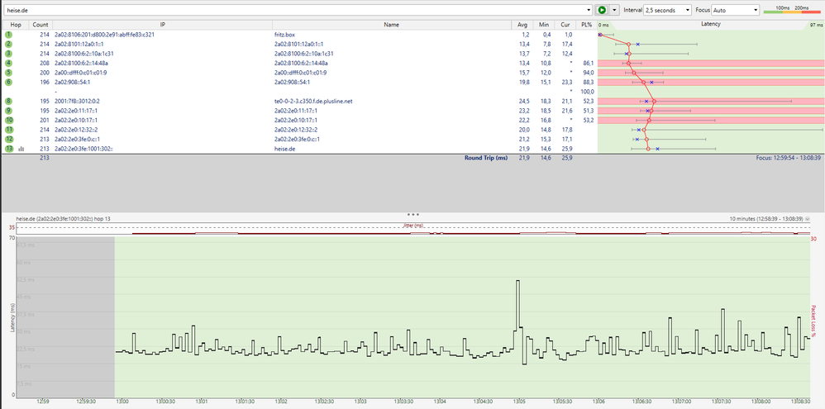This screenshot has width=825, height=409.
Task: Select the hop 9 green circle icon
Action: (x=9, y=111)
